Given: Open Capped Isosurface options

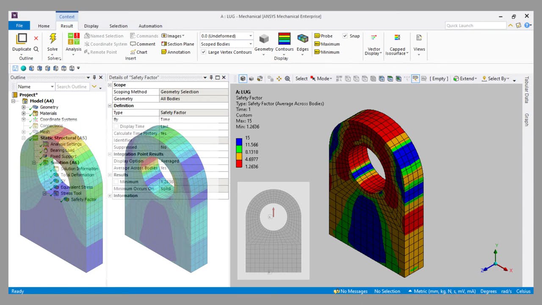Looking at the screenshot, I should [397, 44].
